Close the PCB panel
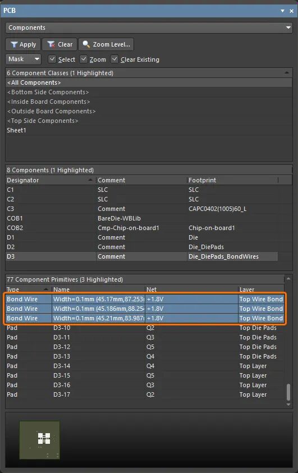The height and width of the screenshot is (473, 298). [291, 11]
